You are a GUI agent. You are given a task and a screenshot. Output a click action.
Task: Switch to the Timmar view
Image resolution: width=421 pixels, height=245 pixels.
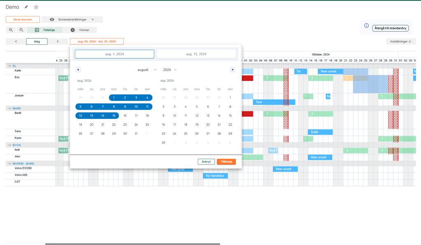tap(80, 30)
